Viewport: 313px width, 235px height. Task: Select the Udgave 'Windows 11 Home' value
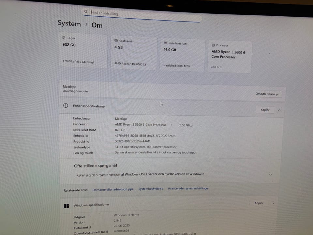coord(127,215)
